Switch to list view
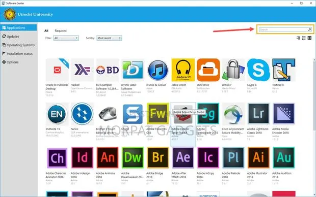The height and width of the screenshot is (197, 316). [304, 38]
